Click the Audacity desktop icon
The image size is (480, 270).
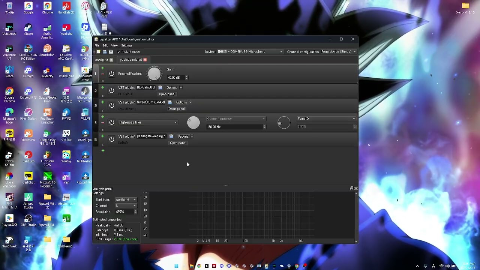(47, 72)
